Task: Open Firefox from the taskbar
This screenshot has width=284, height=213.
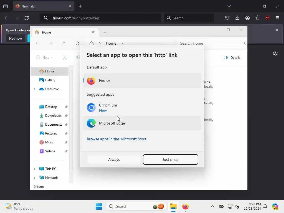Action: 185,206
